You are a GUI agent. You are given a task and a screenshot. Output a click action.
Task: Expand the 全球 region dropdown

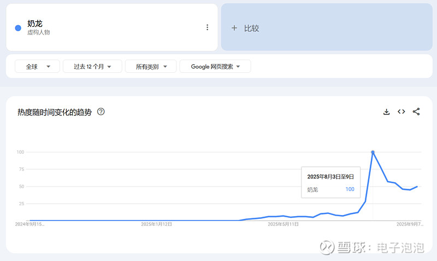coord(37,66)
